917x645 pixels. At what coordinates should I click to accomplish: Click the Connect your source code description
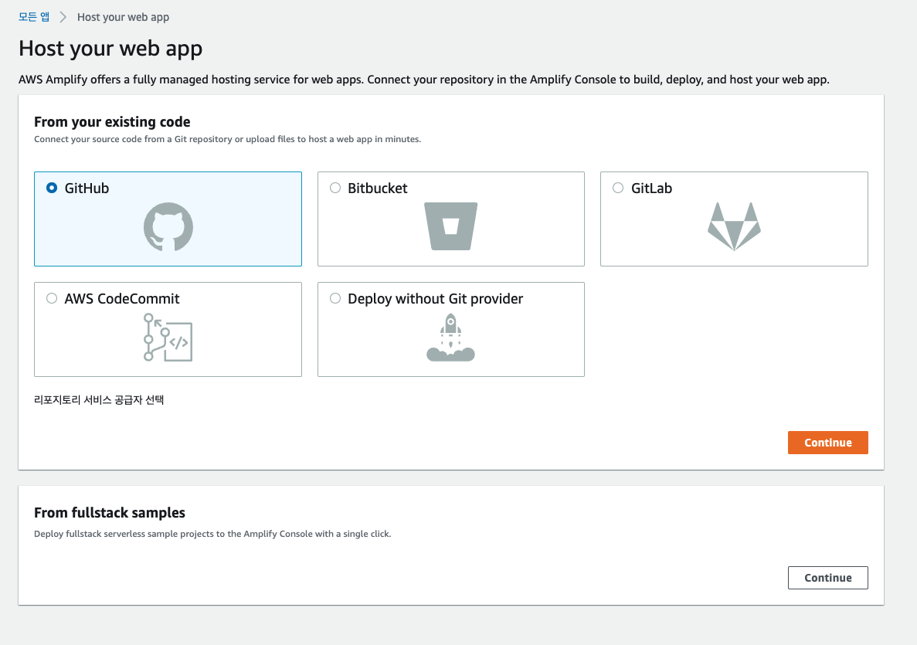227,139
